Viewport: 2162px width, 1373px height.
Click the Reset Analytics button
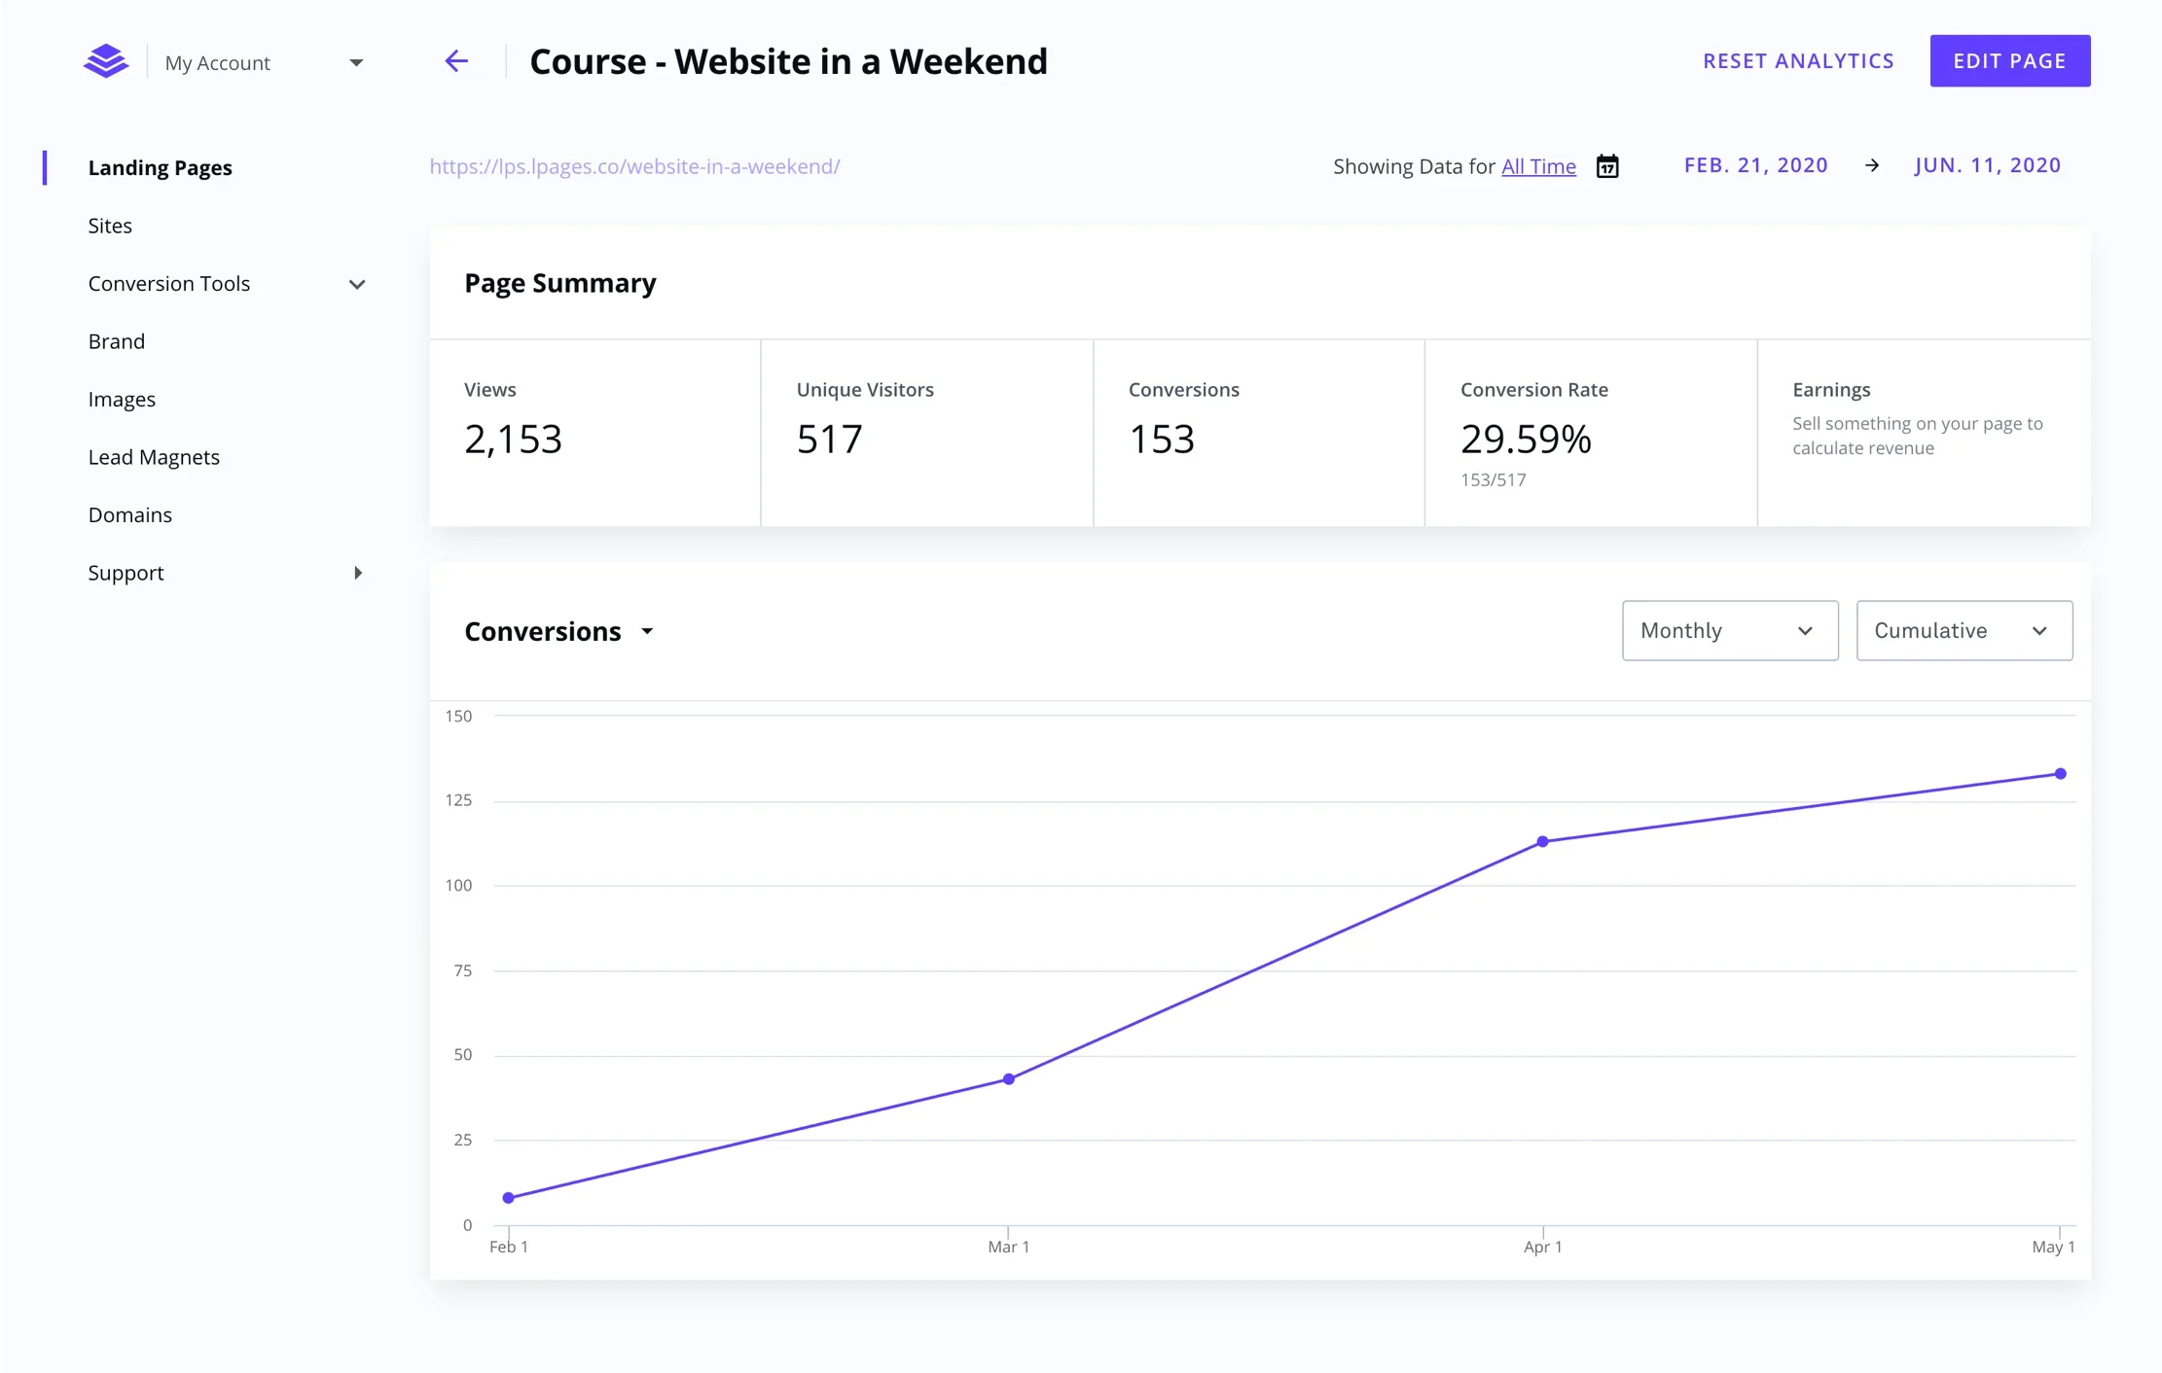[1798, 60]
